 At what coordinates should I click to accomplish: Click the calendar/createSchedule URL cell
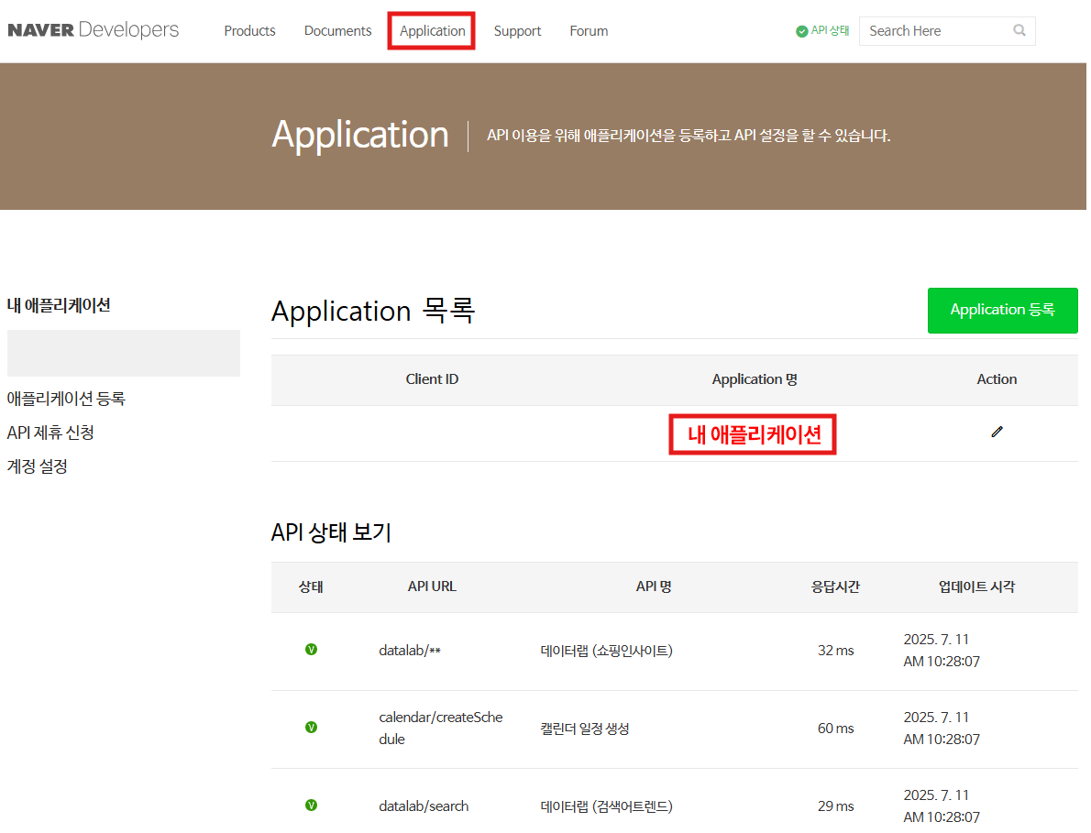tap(440, 728)
